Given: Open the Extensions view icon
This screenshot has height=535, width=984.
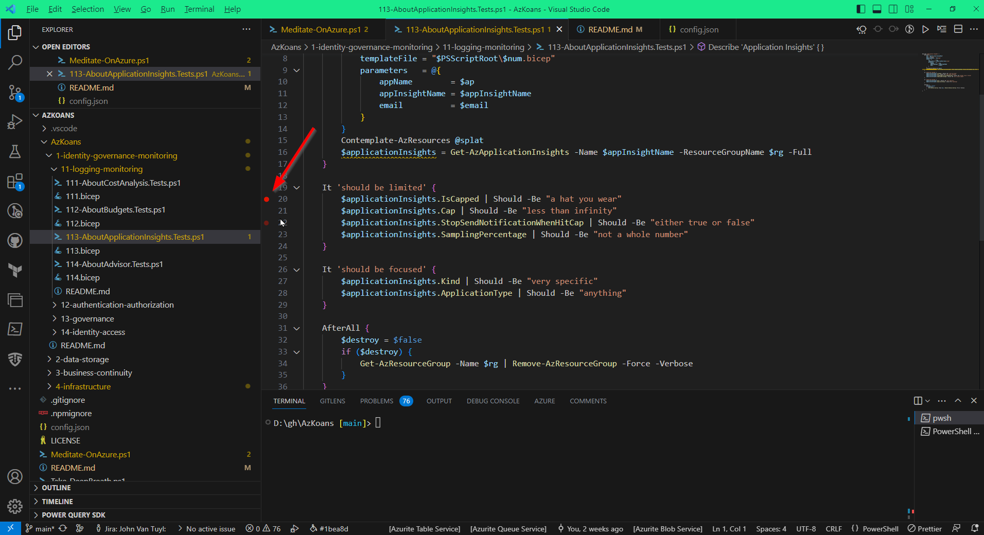Looking at the screenshot, I should pyautogui.click(x=15, y=182).
